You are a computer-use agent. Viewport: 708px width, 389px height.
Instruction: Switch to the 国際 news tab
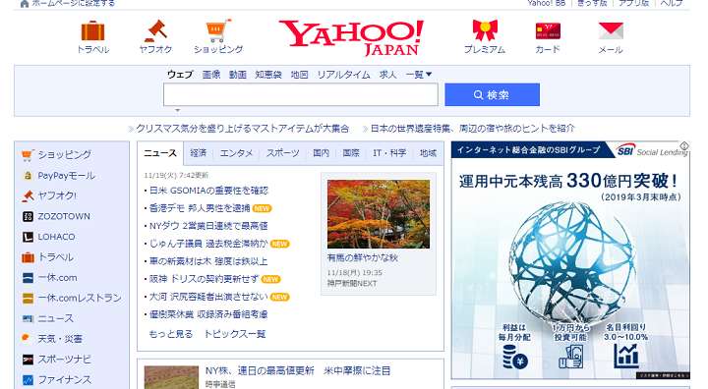tap(351, 153)
